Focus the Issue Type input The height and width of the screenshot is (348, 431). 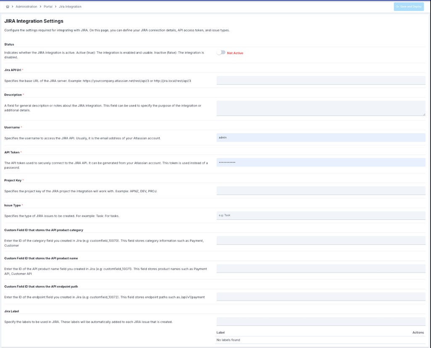(x=321, y=215)
